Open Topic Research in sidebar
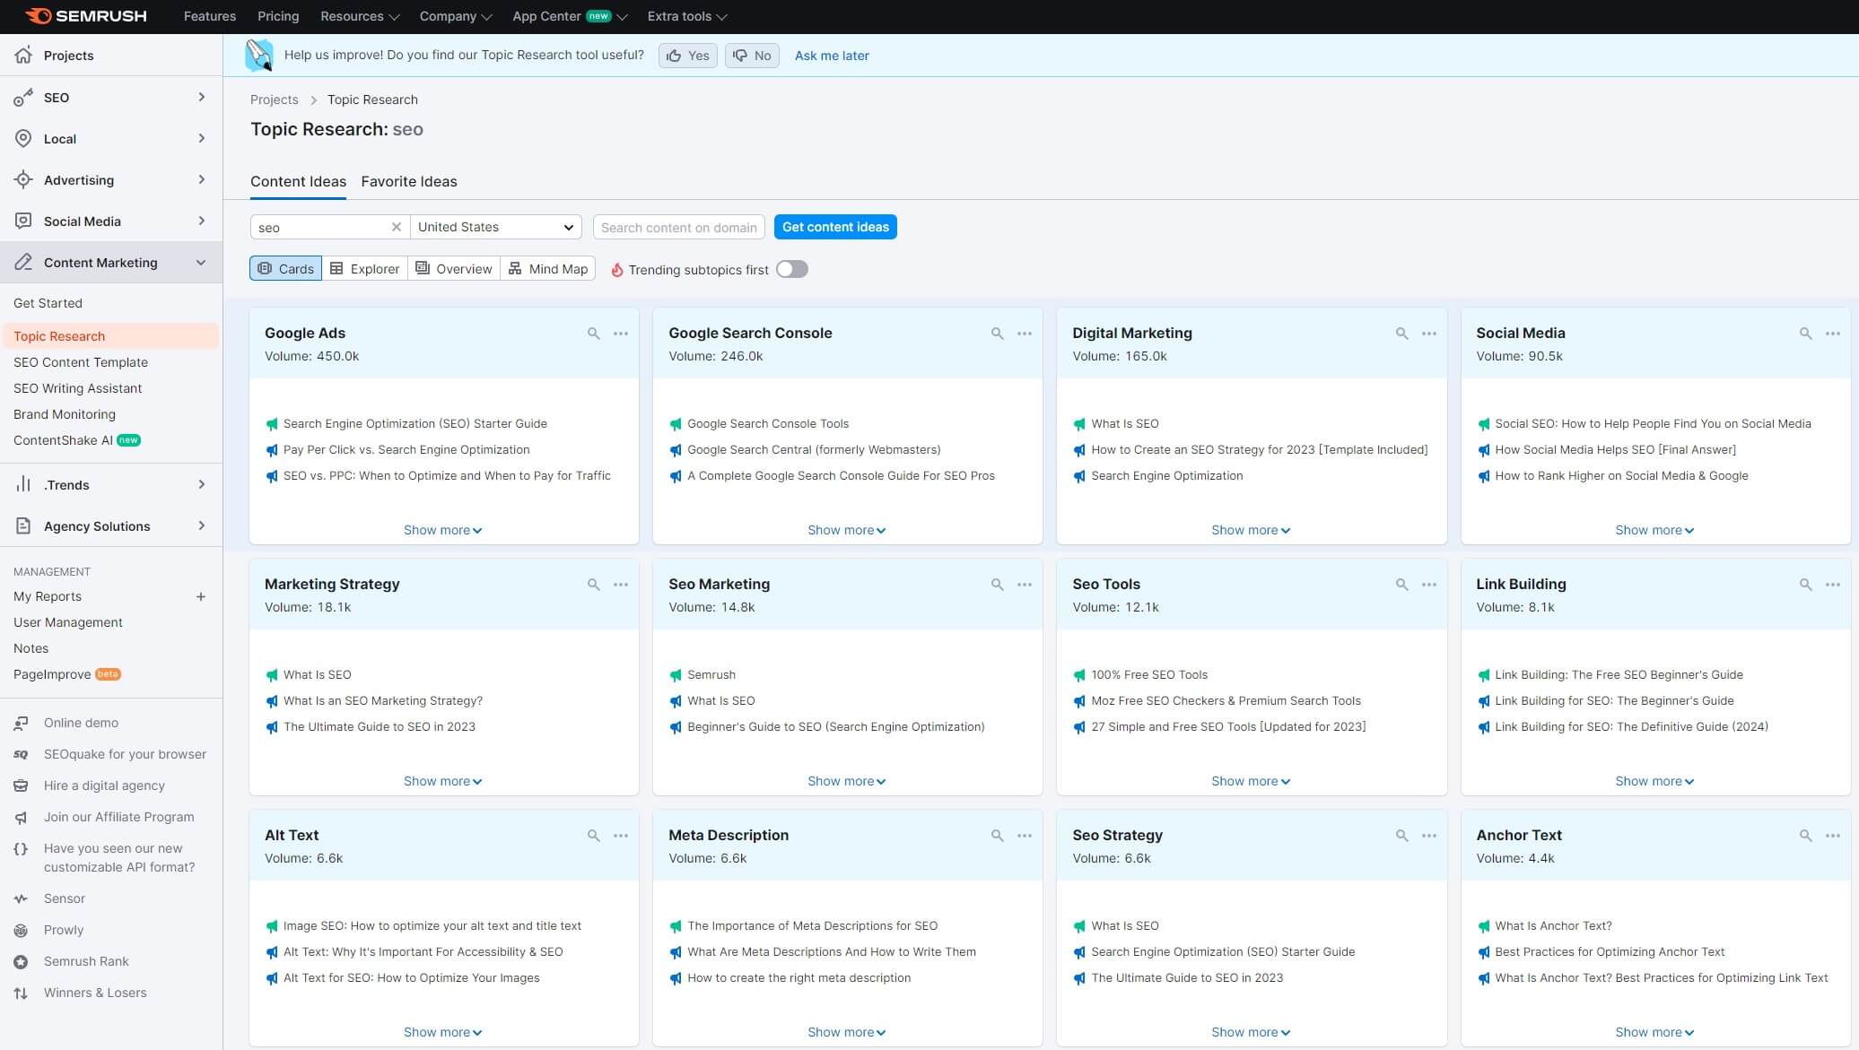This screenshot has width=1859, height=1050. point(109,336)
